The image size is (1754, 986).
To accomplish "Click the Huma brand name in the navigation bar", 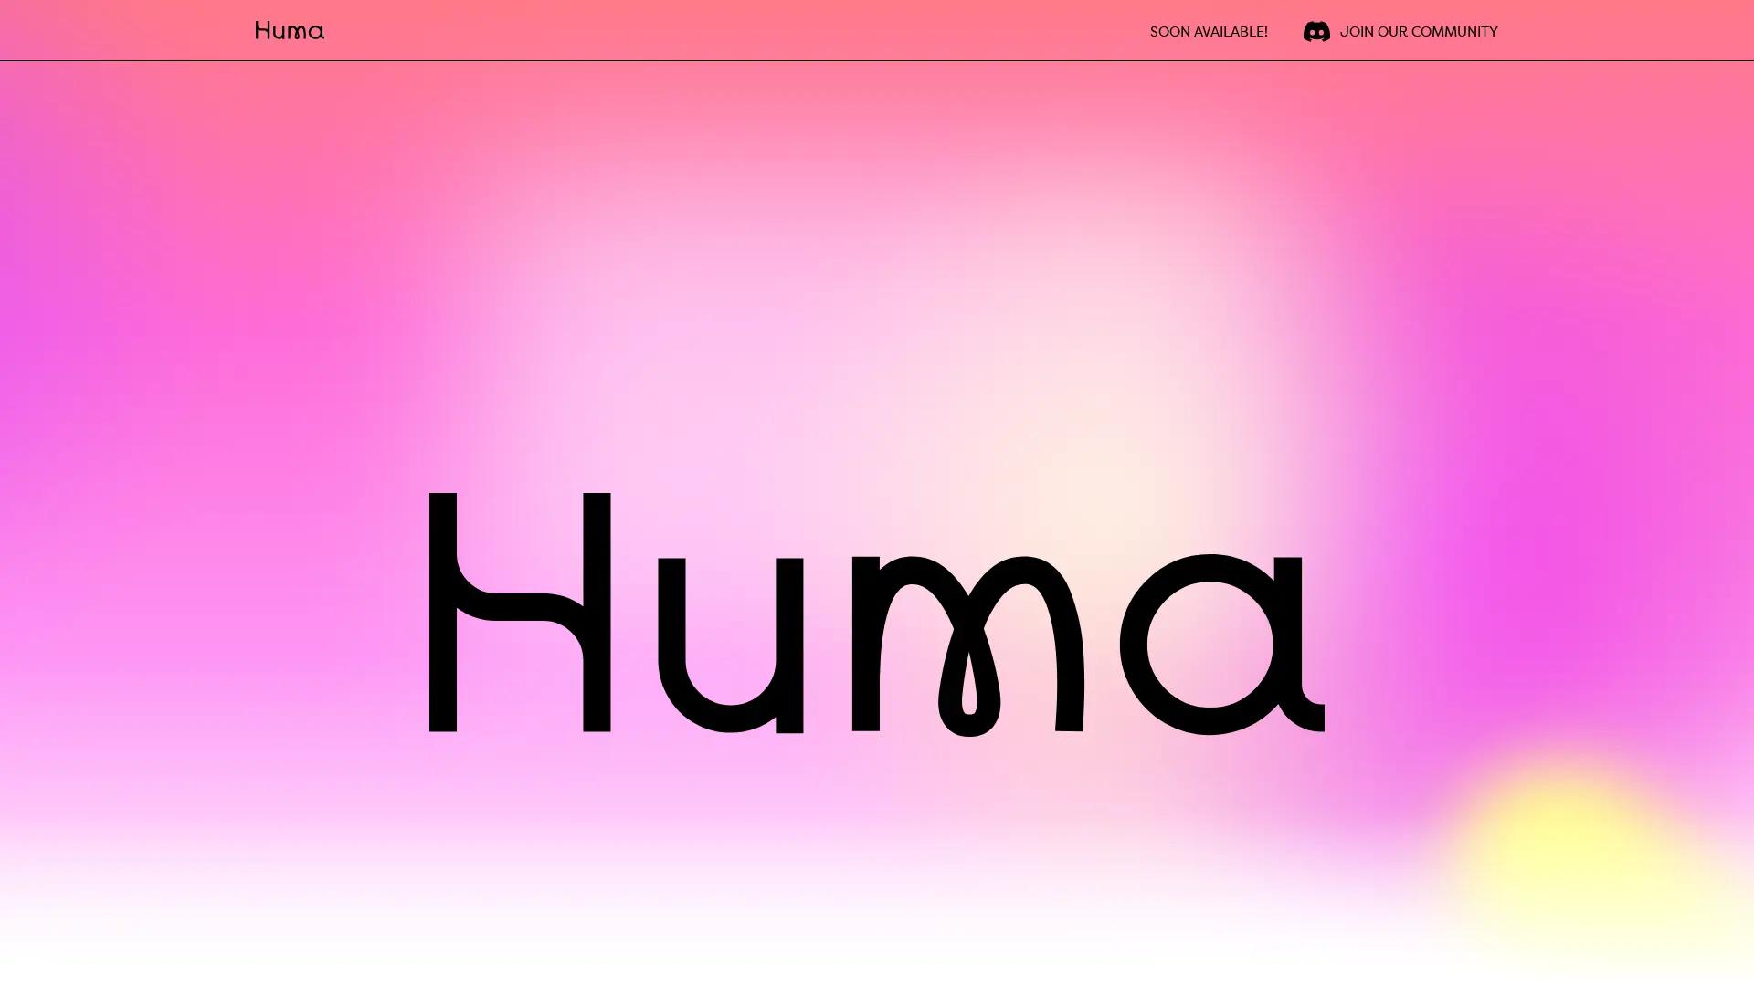I will (290, 30).
